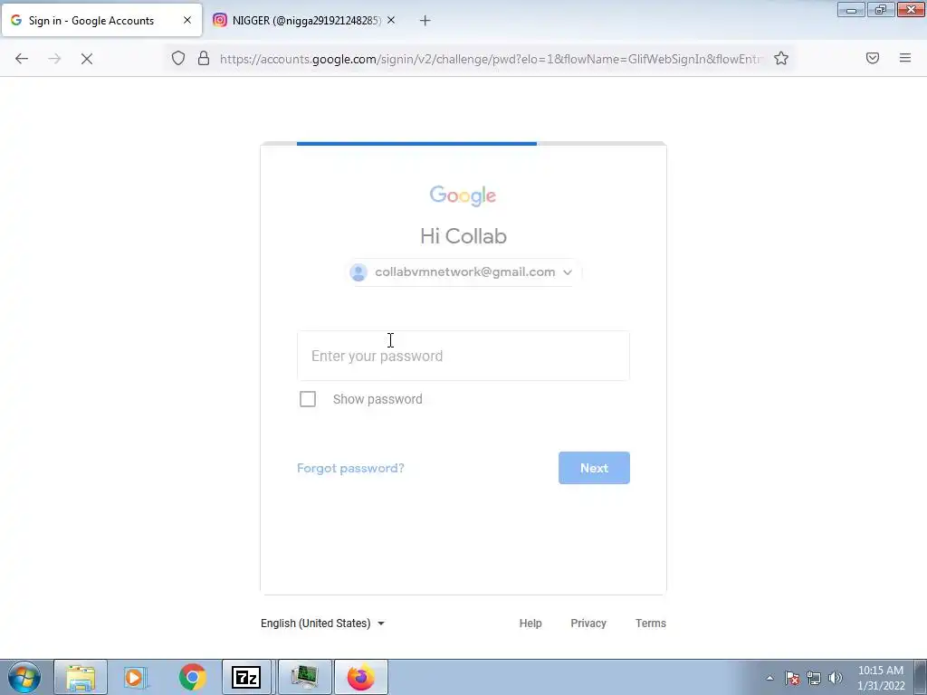927x695 pixels.
Task: Open the Terms link
Action: click(x=650, y=623)
